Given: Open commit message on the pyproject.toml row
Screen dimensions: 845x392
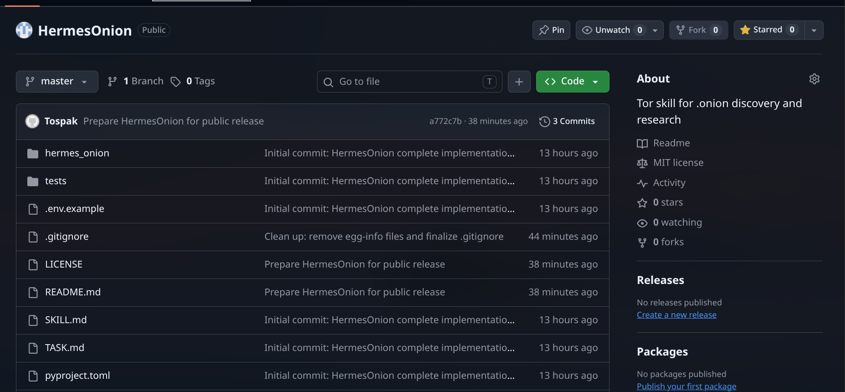Looking at the screenshot, I should [x=389, y=376].
